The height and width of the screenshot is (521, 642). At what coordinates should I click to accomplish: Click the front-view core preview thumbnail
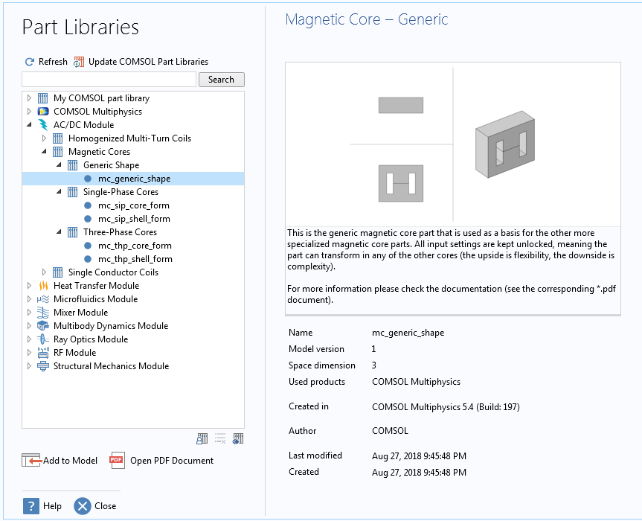pyautogui.click(x=401, y=184)
